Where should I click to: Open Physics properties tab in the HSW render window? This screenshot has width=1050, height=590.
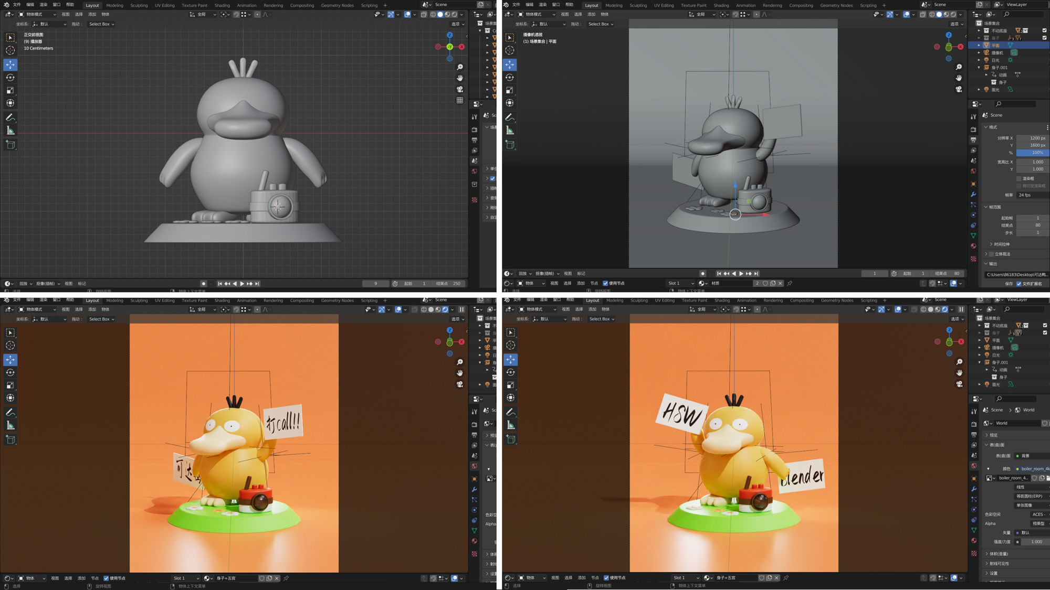[974, 510]
